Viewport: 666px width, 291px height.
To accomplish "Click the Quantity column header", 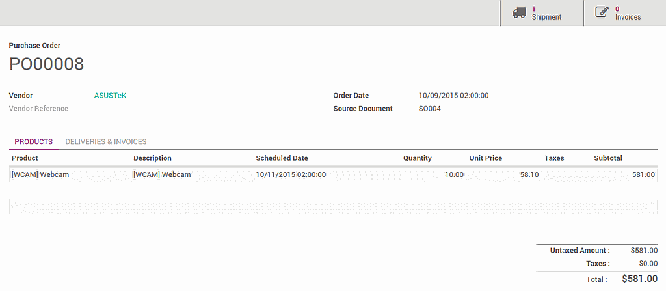I will 417,158.
